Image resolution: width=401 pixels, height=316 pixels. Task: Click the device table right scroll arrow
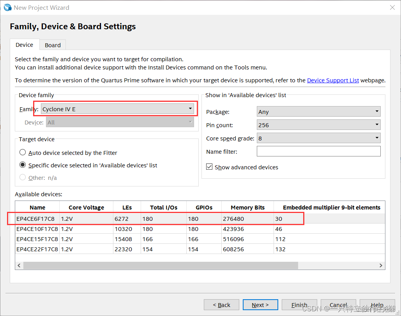[x=381, y=266]
